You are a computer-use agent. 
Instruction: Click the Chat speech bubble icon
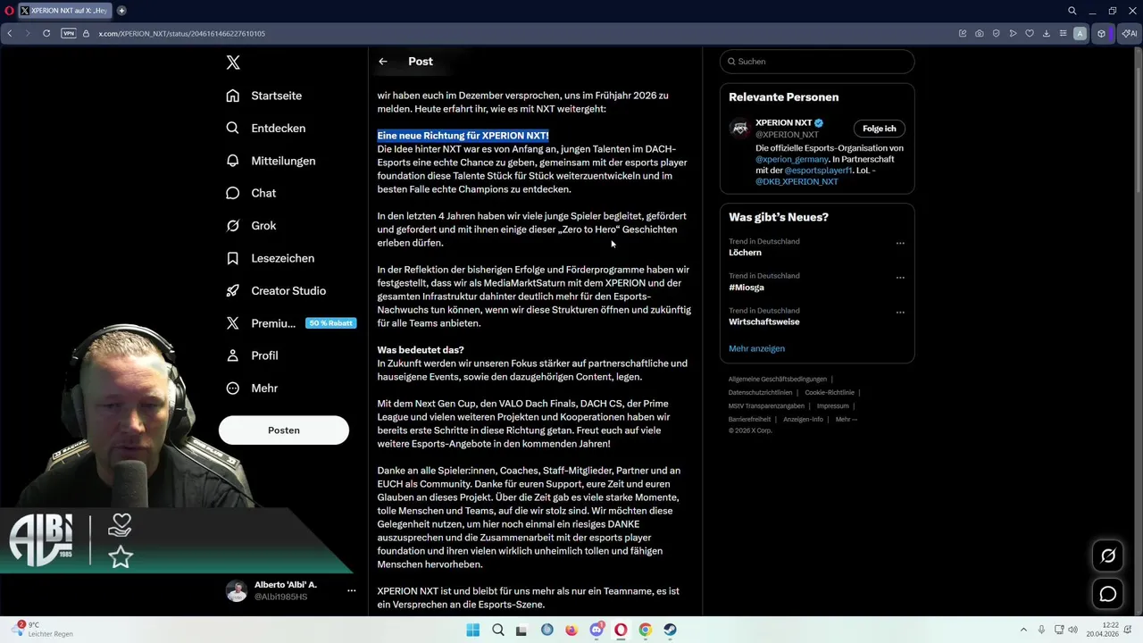click(233, 193)
